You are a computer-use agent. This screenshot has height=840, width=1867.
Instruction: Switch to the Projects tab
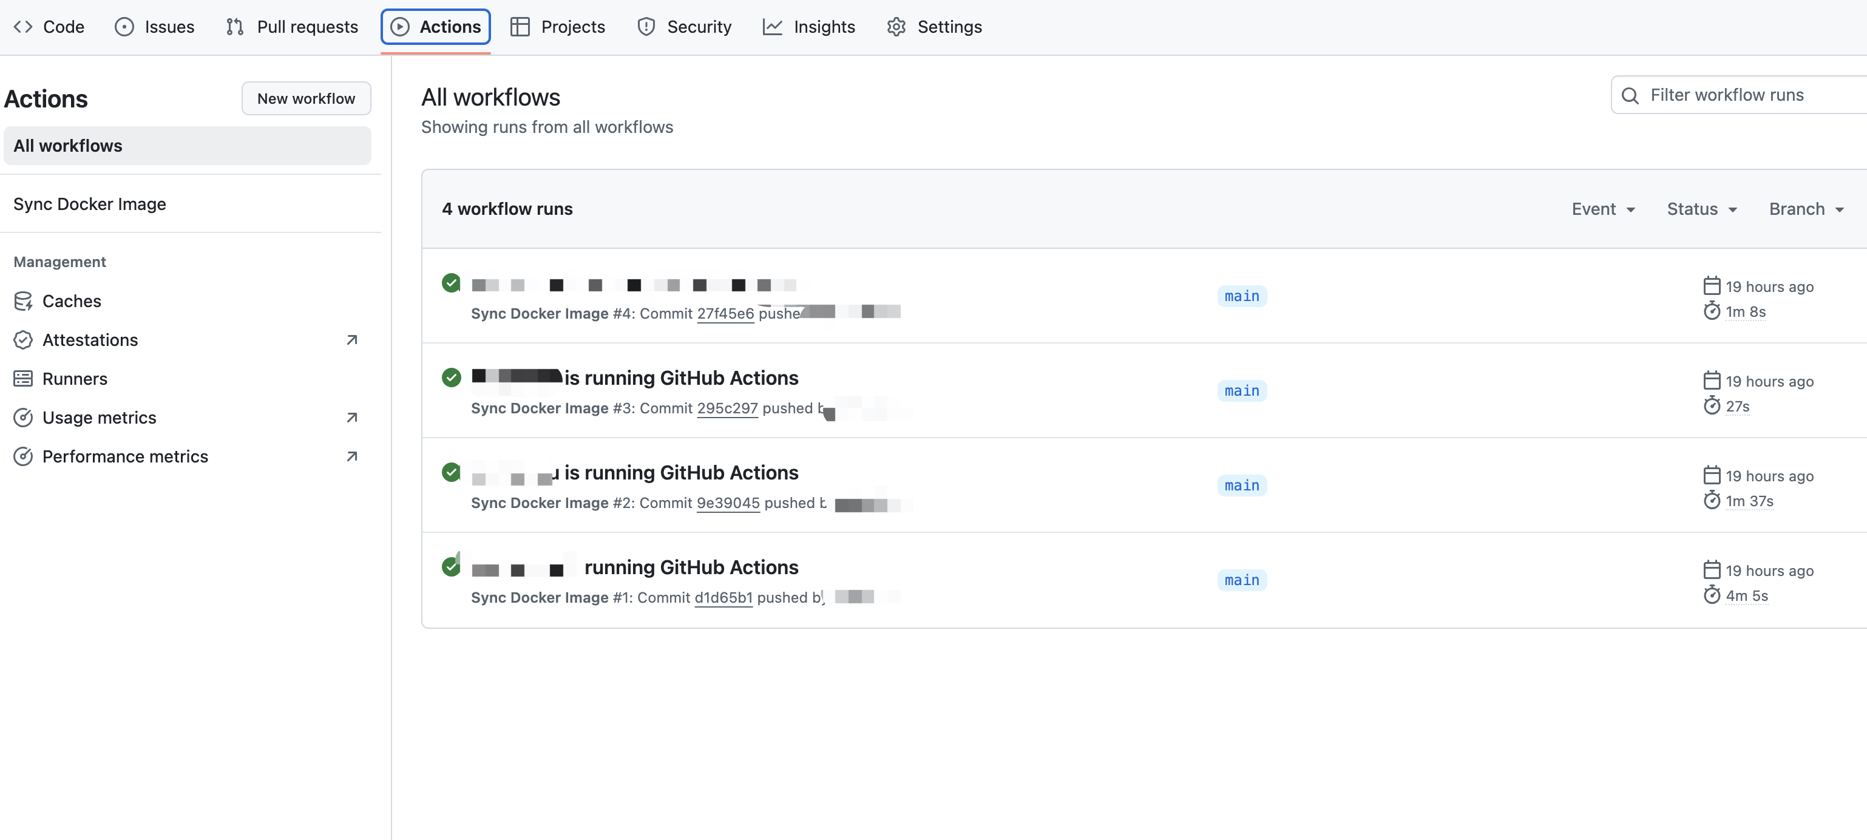pos(557,27)
